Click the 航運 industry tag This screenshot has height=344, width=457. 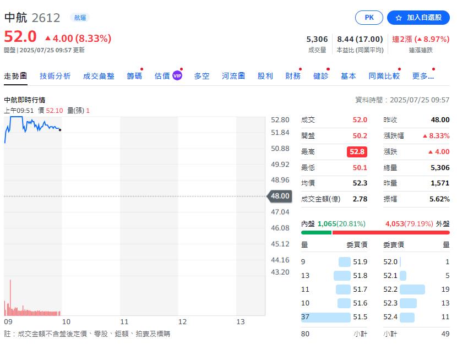[80, 18]
